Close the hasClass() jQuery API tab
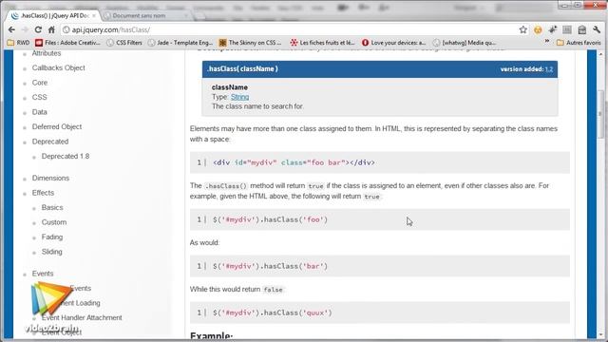Screen dimensions: 608x342 click(x=94, y=15)
